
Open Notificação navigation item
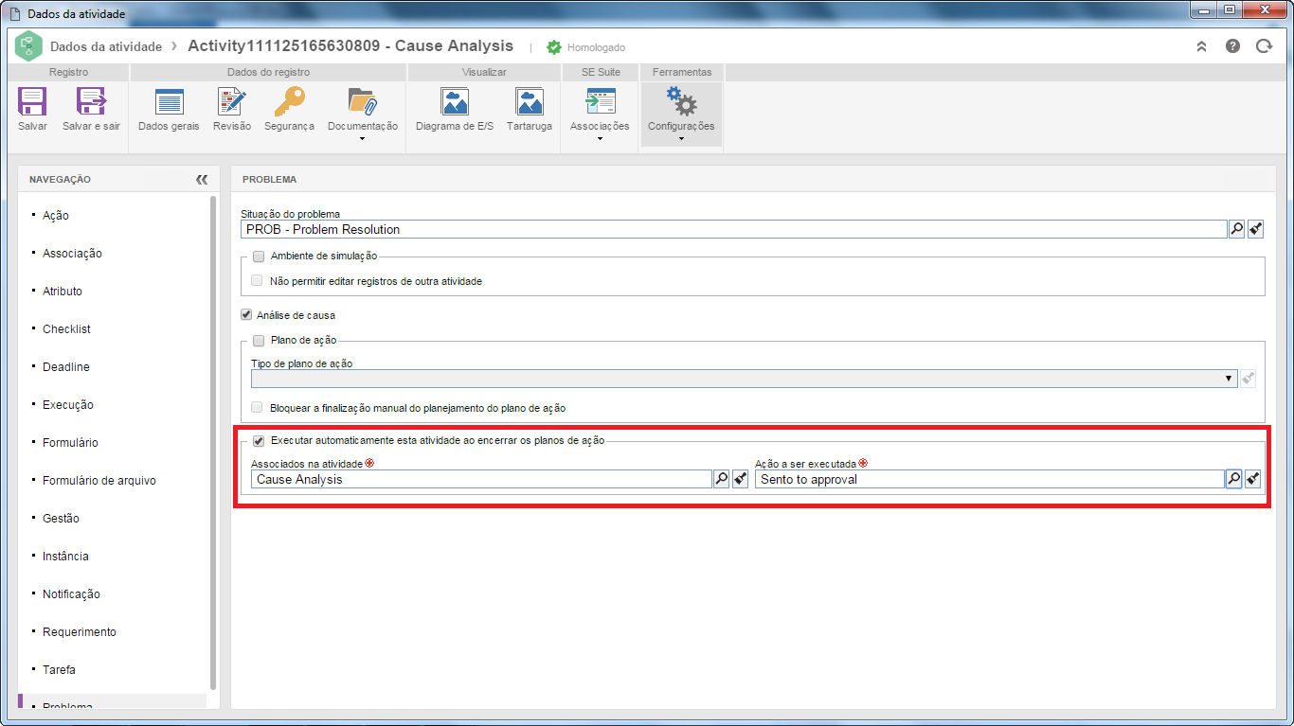tap(71, 593)
